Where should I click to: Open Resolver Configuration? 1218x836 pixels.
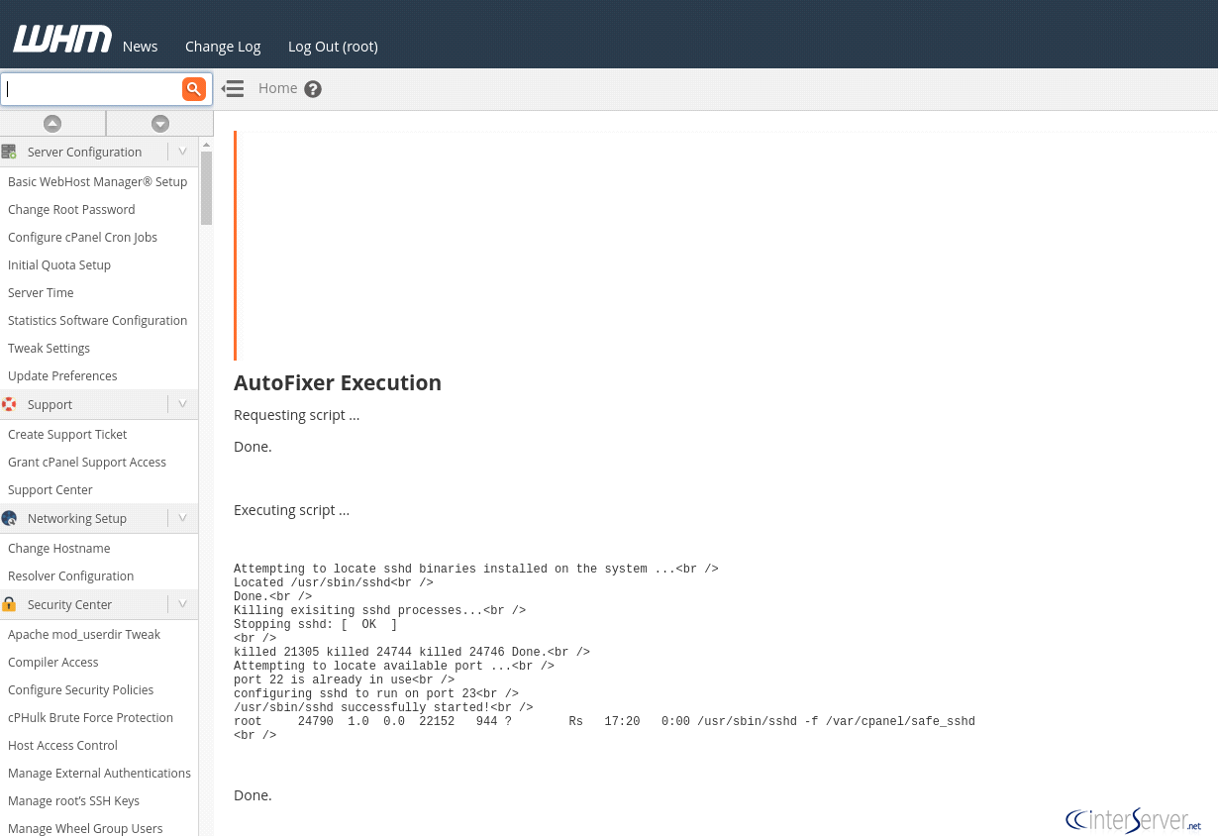(70, 575)
